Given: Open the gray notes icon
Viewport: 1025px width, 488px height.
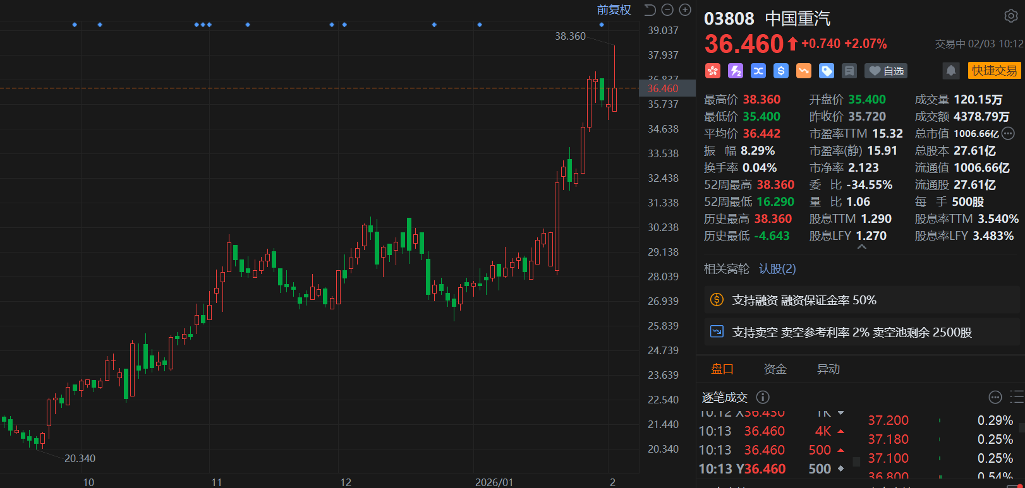Looking at the screenshot, I should click(849, 71).
